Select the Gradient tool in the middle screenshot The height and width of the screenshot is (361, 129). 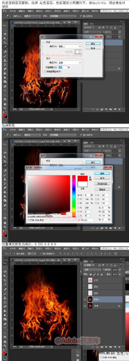[5, 192]
